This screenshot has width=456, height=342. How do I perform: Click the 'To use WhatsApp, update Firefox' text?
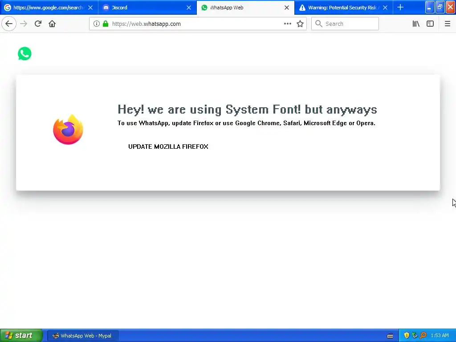pyautogui.click(x=246, y=123)
